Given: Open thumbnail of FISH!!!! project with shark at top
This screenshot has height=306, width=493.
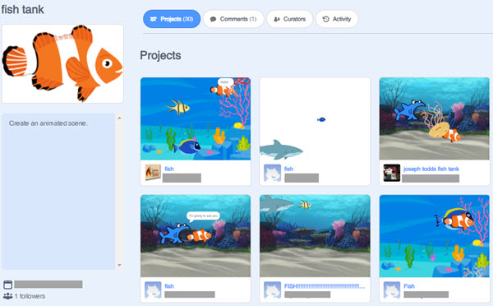Looking at the screenshot, I should point(315,236).
